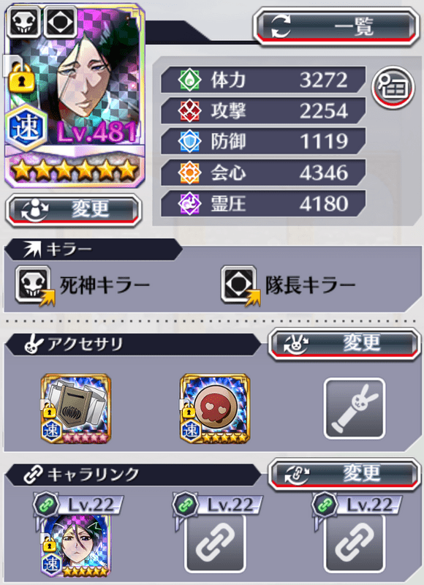Click the orange 会心 stat row
424x585 pixels.
pos(263,173)
